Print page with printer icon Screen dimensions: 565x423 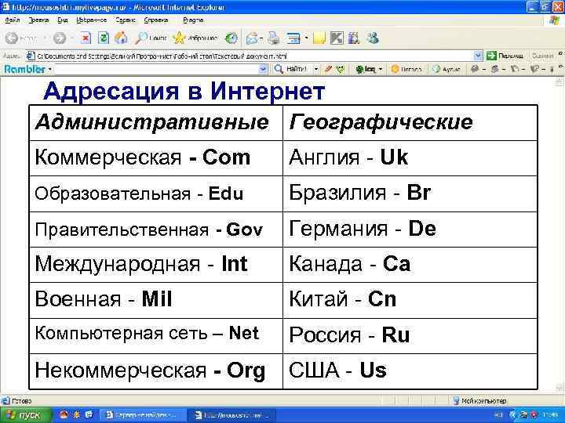(x=274, y=38)
